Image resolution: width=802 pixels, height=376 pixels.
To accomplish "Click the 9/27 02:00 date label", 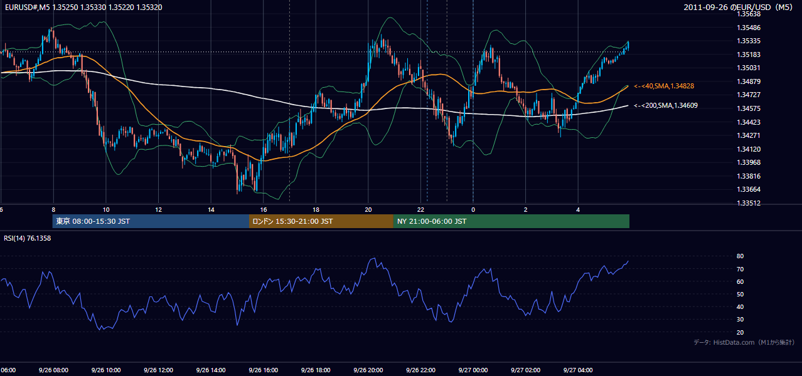I will (x=525, y=370).
